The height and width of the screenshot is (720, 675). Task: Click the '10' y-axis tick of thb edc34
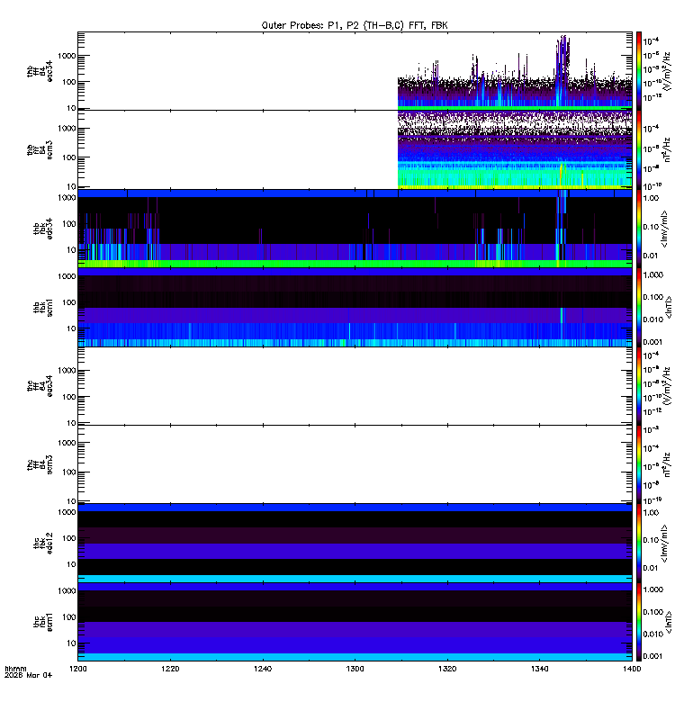coord(72,250)
